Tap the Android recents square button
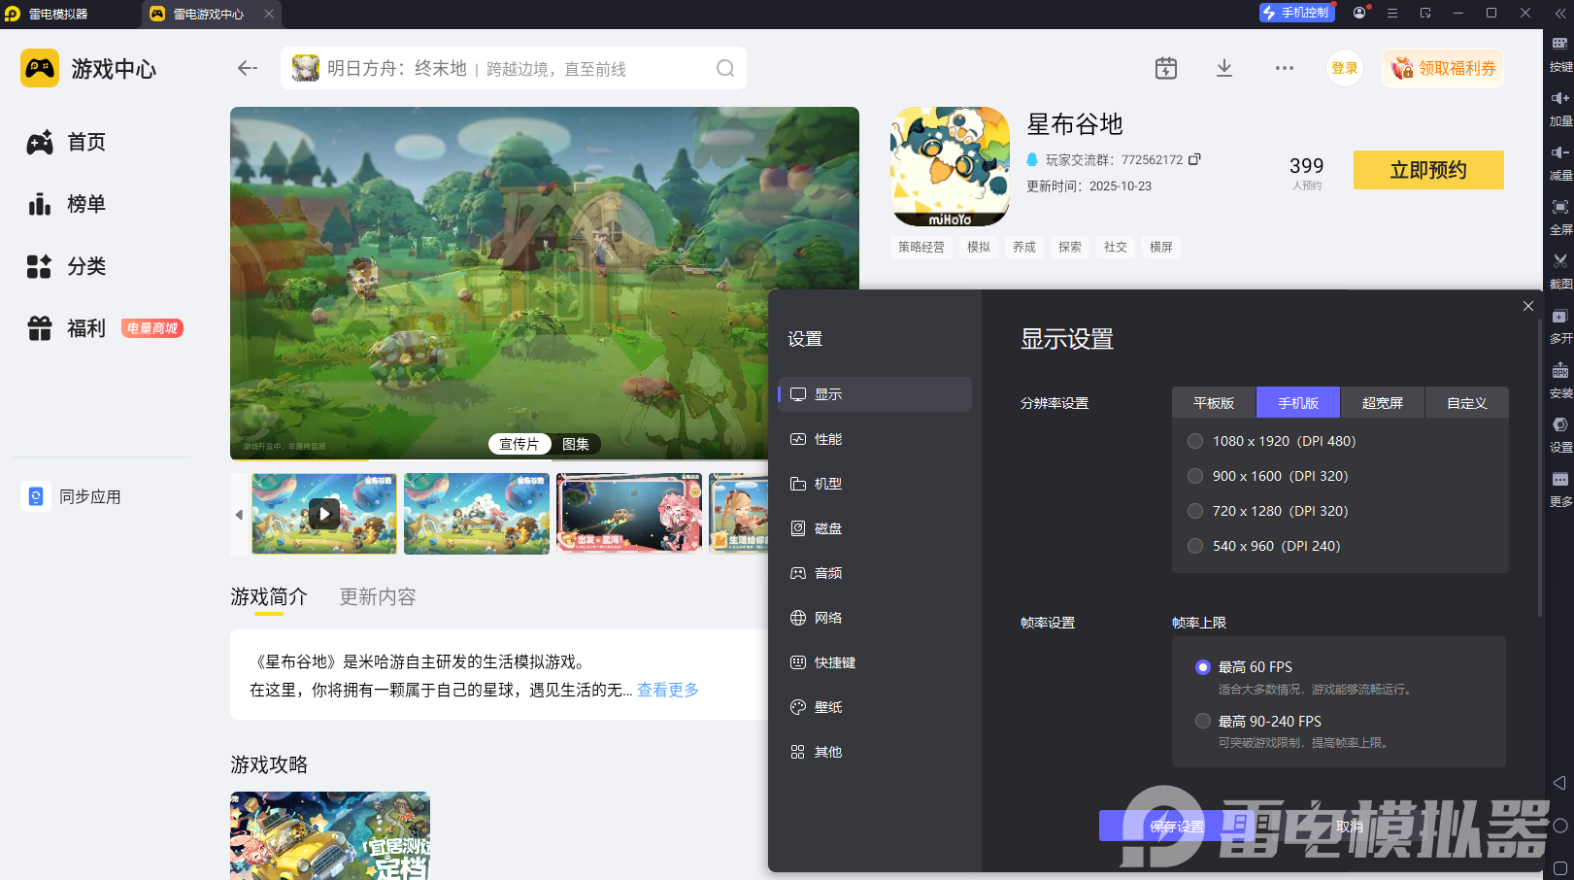 point(1560,868)
